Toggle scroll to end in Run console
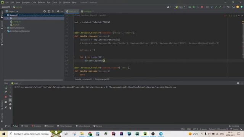244x137 pixels. (10, 100)
